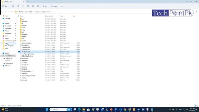
Task: Navigate to This PC in the breadcrumb
Action: pos(21,12)
